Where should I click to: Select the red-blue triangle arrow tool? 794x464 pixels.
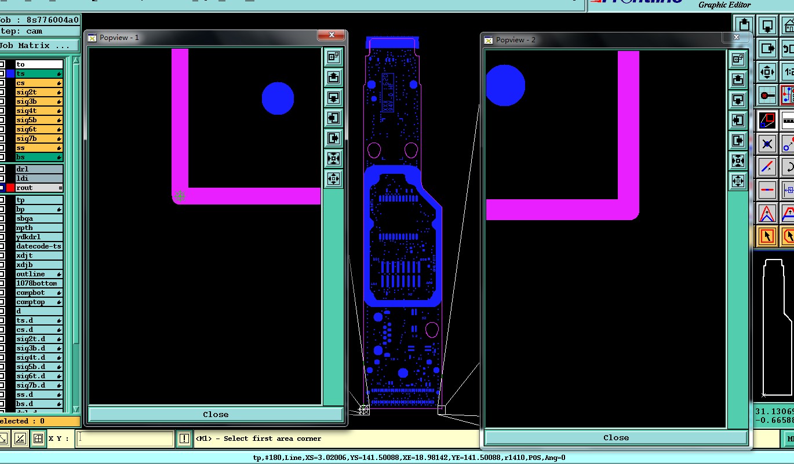tap(767, 213)
